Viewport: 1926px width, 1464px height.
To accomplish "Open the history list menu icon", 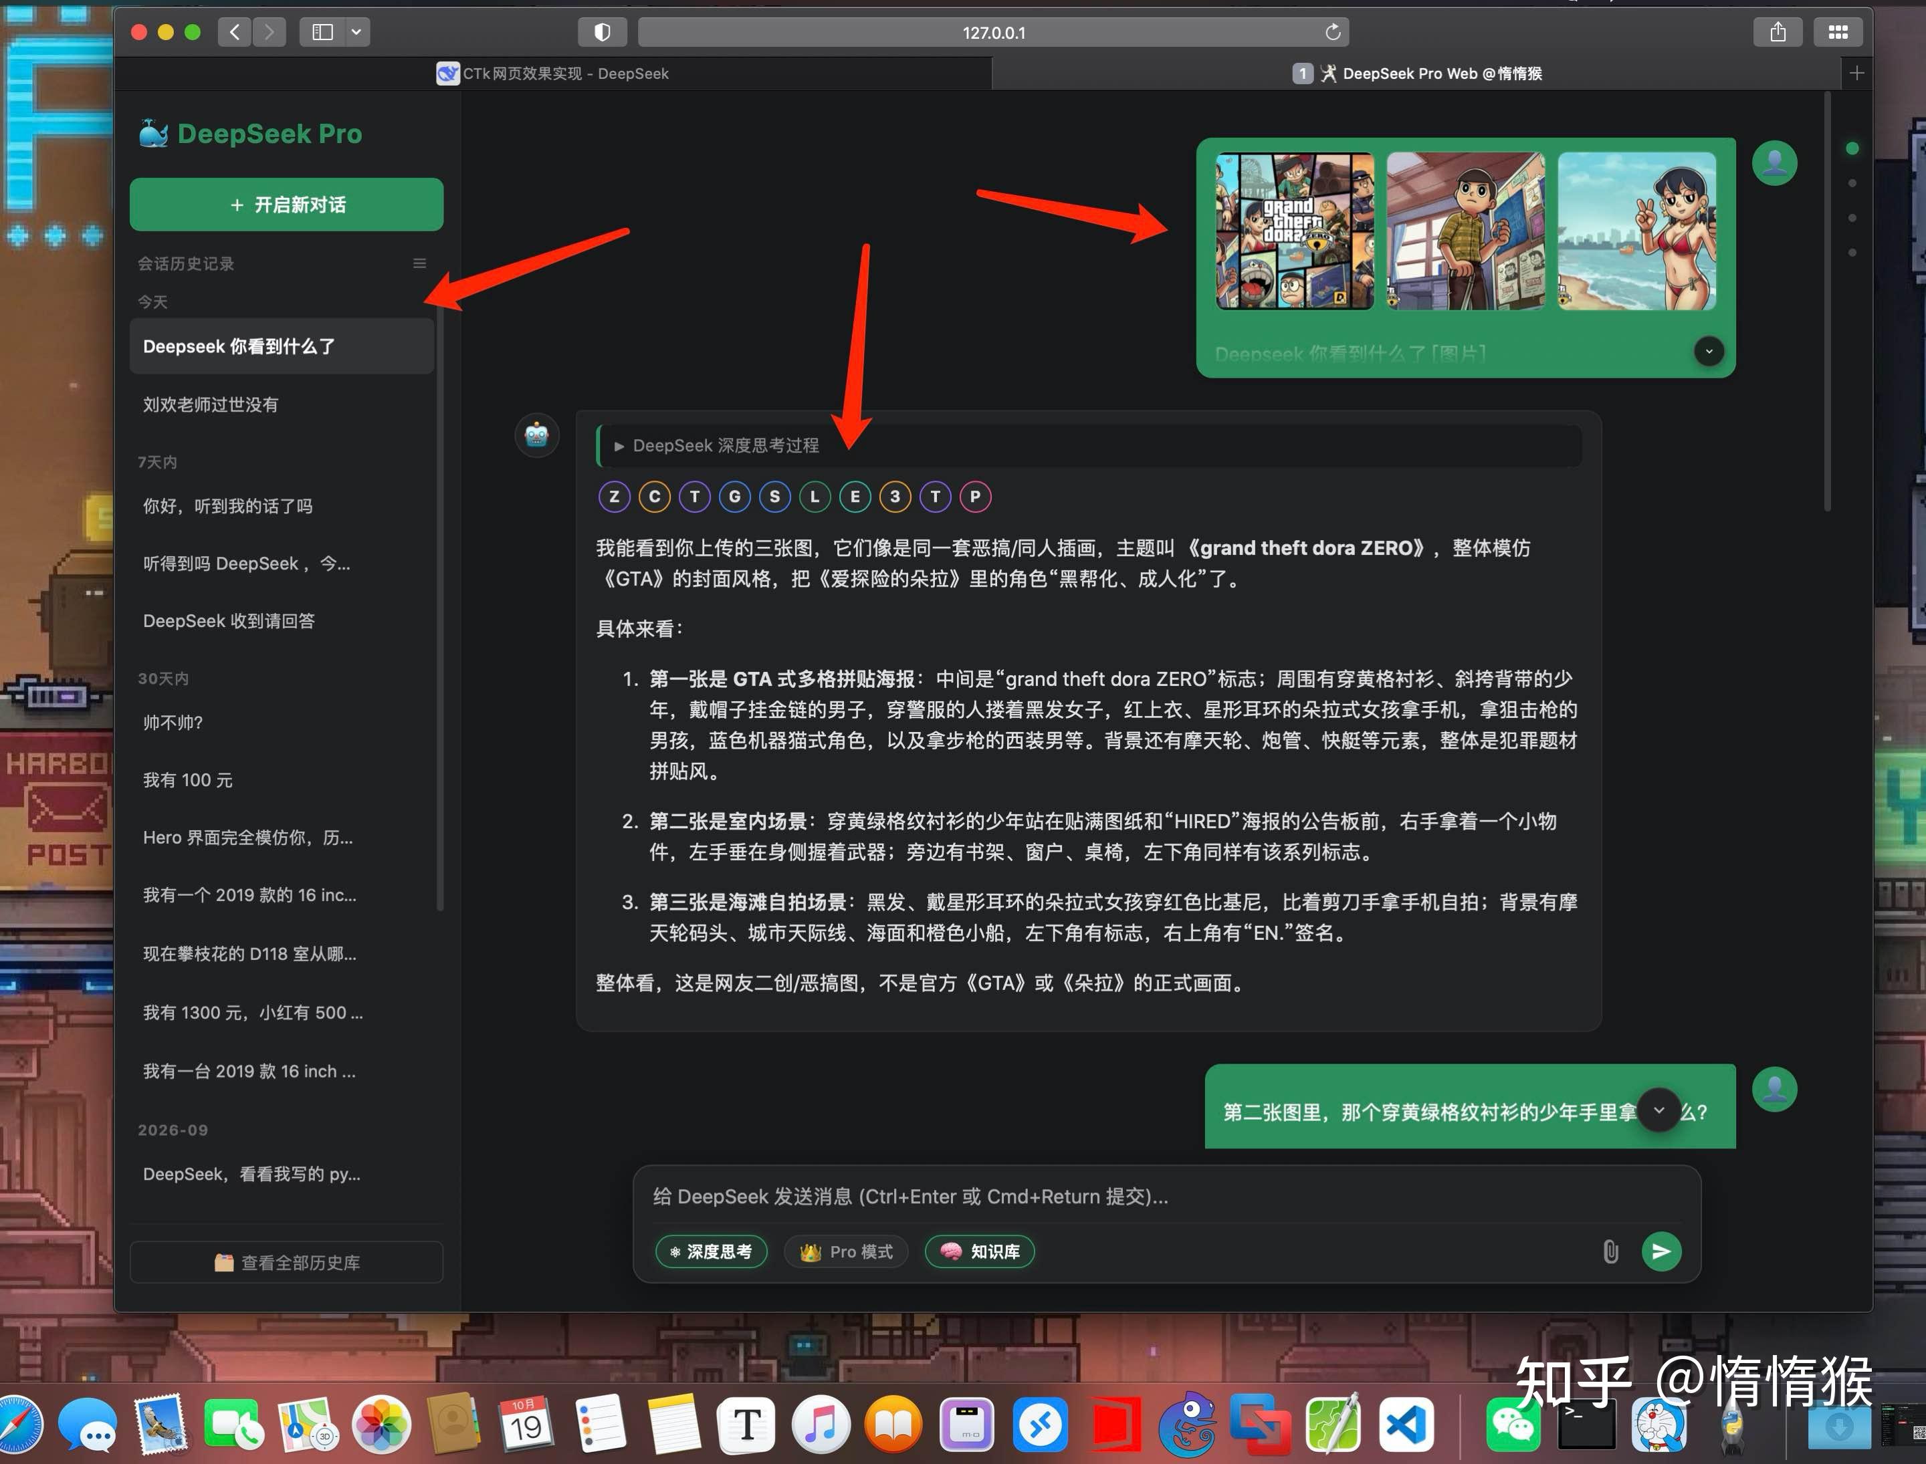I will point(419,263).
